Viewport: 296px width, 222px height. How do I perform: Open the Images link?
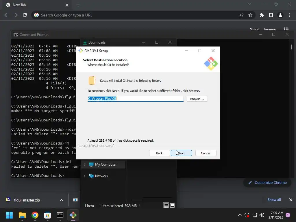click(270, 29)
